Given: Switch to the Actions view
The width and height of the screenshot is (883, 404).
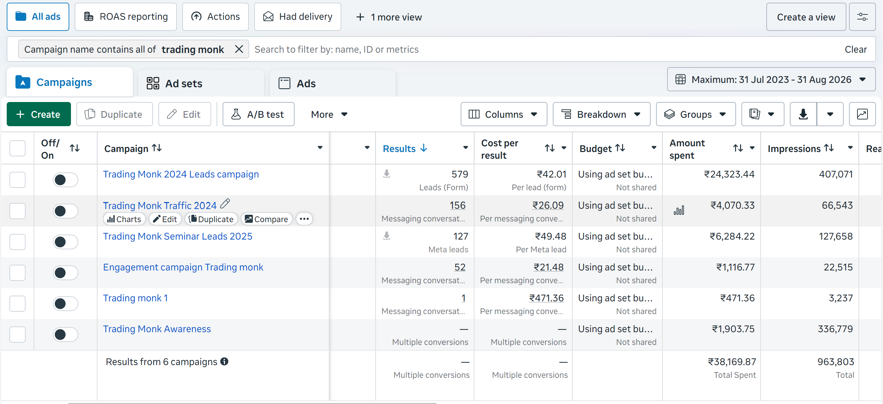Looking at the screenshot, I should point(215,17).
